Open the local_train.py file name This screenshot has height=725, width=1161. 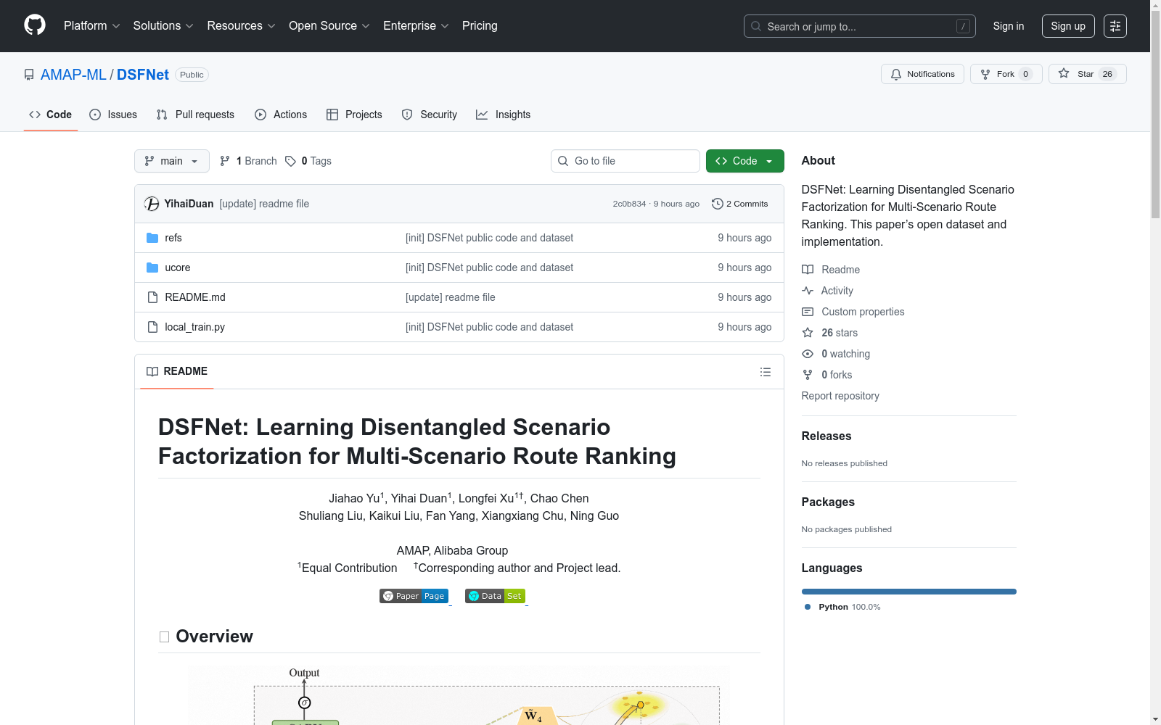click(195, 327)
